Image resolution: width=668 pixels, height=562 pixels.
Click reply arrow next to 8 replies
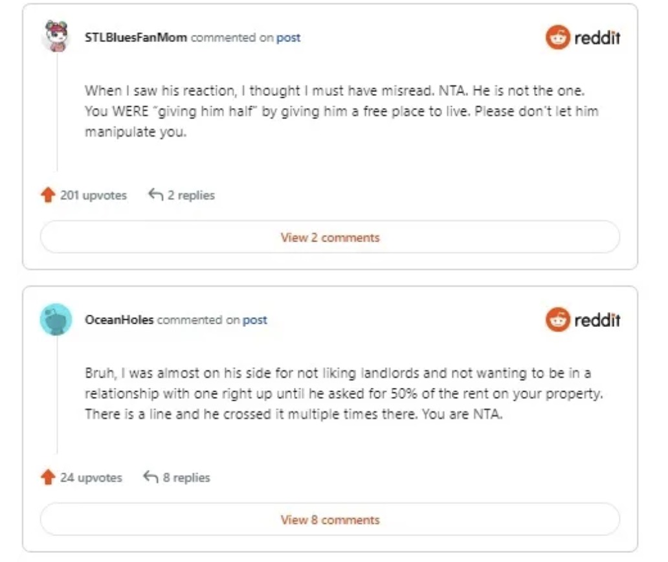(x=150, y=478)
